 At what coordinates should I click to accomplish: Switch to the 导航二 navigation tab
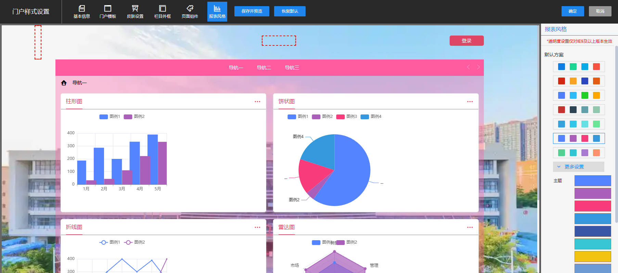[264, 68]
